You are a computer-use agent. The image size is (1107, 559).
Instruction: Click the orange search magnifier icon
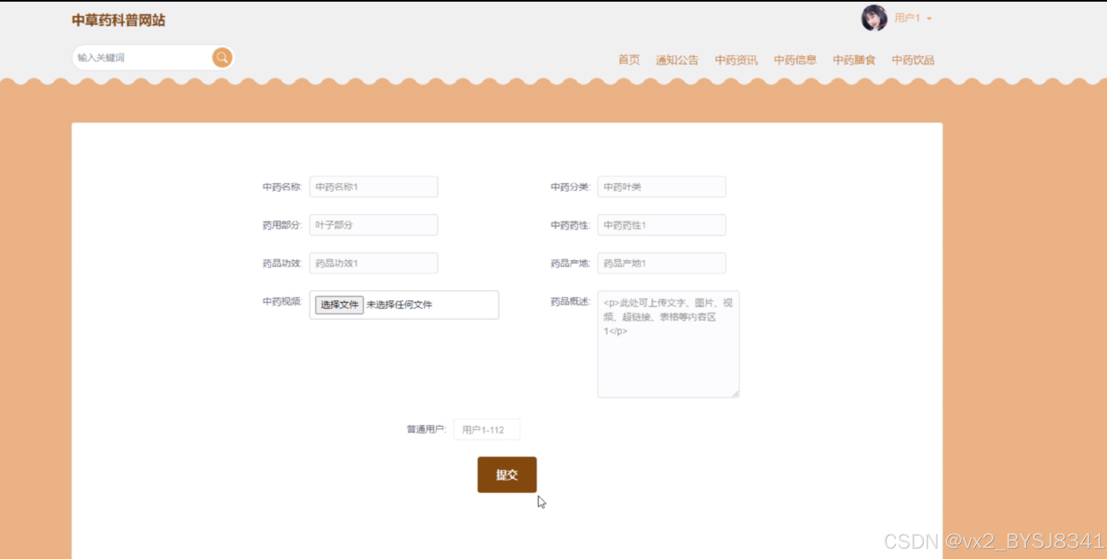pos(222,58)
